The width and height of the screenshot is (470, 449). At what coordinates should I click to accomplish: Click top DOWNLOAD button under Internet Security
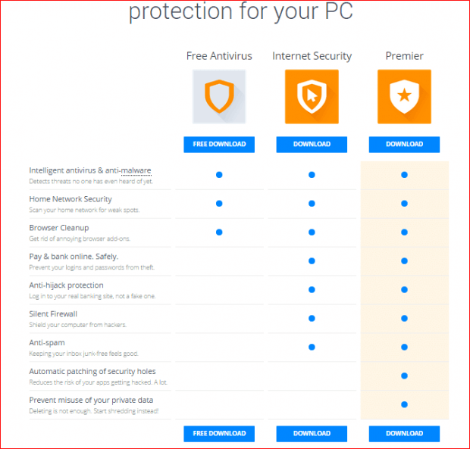pyautogui.click(x=312, y=145)
